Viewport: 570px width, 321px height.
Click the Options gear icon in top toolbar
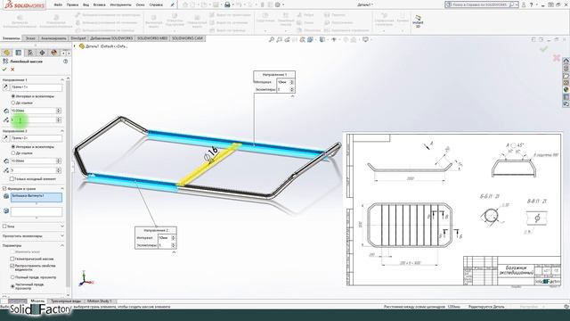pos(278,4)
